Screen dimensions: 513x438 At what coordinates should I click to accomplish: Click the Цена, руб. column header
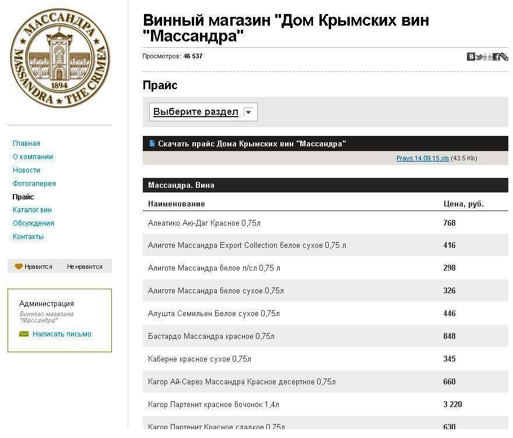point(463,204)
